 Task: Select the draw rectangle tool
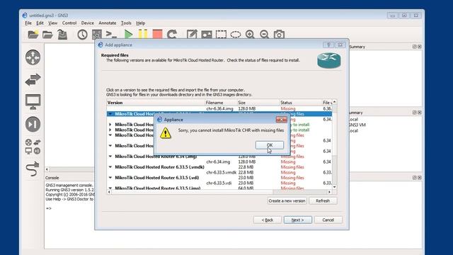click(x=221, y=35)
